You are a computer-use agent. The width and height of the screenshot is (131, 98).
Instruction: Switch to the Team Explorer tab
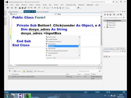click(x=120, y=48)
